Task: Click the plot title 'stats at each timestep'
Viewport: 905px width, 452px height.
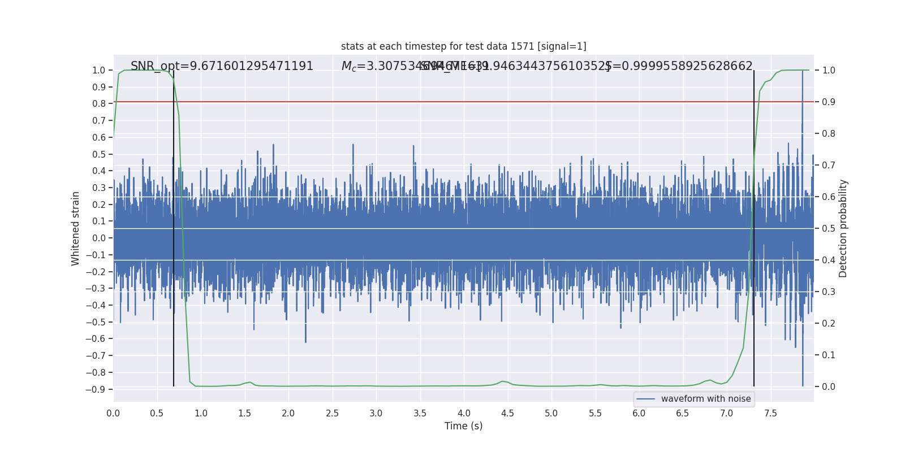Action: pyautogui.click(x=463, y=46)
